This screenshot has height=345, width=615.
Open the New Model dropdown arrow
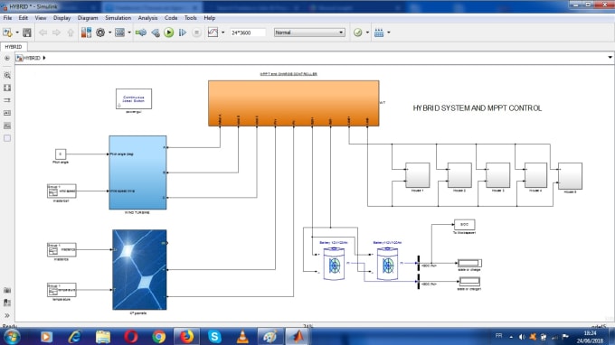coord(17,33)
